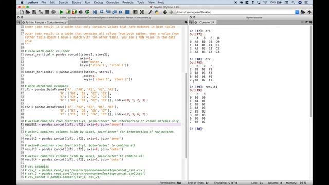Screen dimensions: 329x185
Task: Open the Projects menu
Action: click(x=128, y=2)
